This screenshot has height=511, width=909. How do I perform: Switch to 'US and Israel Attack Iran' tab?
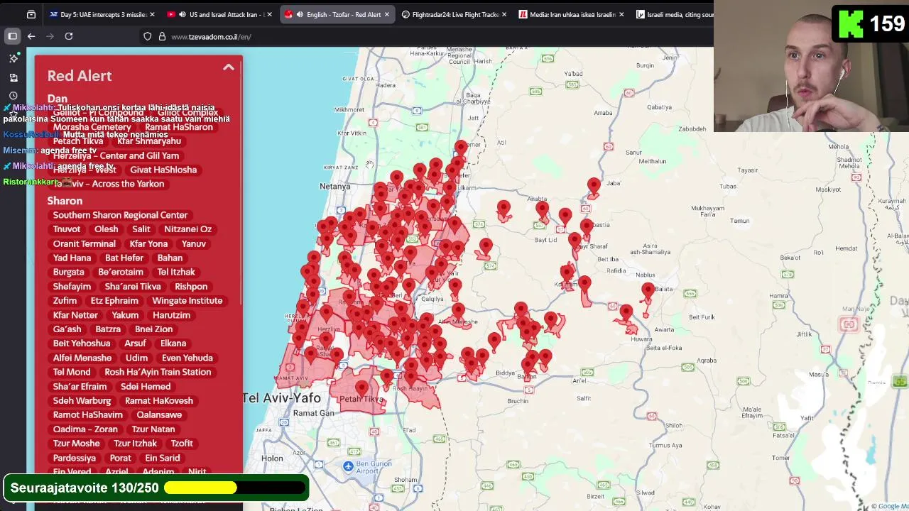(x=219, y=14)
